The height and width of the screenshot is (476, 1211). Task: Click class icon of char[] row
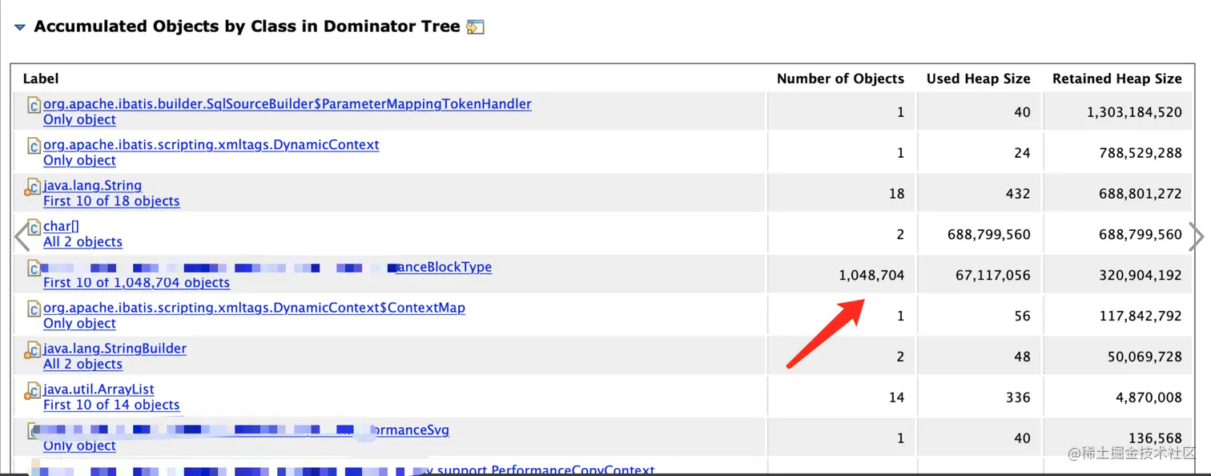point(34,228)
